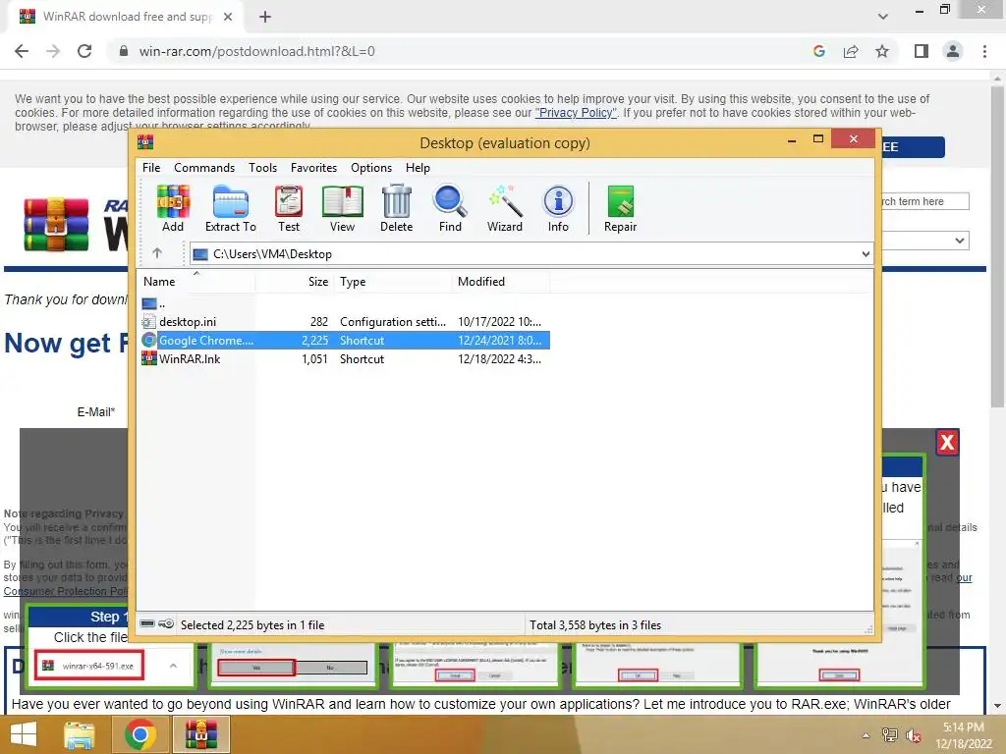Sort file list by Modified column
Viewport: 1006px width, 754px height.
point(500,282)
